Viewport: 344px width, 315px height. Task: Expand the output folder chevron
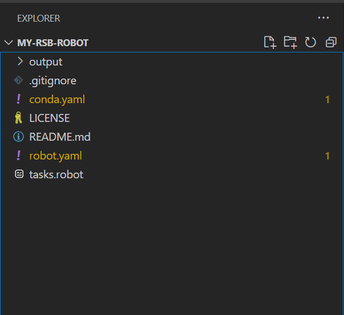tap(20, 62)
